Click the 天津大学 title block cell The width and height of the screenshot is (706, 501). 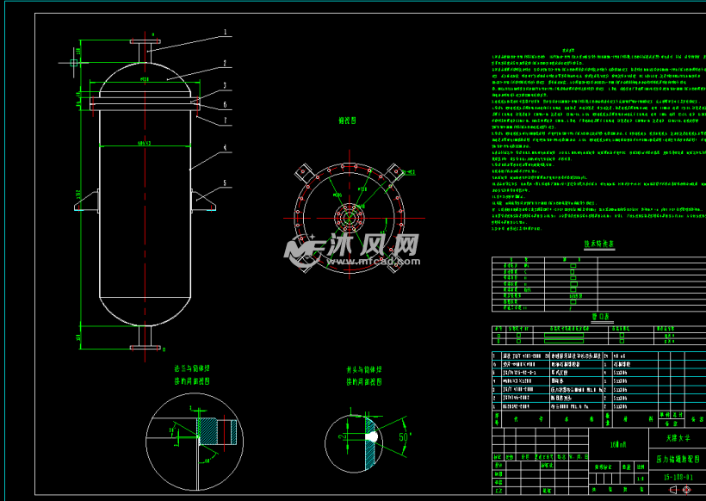678,437
